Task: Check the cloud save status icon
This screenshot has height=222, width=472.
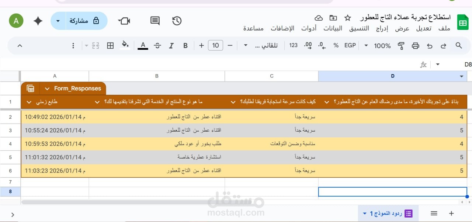Action: (x=319, y=18)
